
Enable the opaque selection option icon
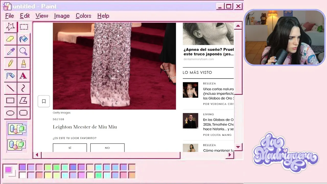tap(17, 129)
